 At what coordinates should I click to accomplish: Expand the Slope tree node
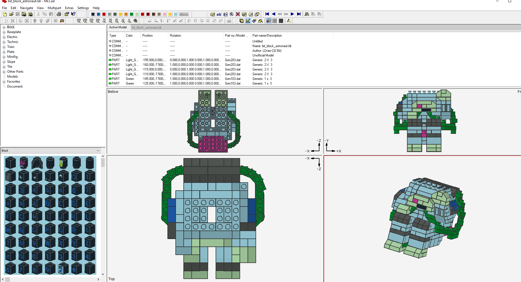click(4, 62)
